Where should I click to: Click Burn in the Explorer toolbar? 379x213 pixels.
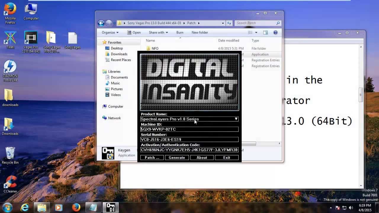(180, 33)
